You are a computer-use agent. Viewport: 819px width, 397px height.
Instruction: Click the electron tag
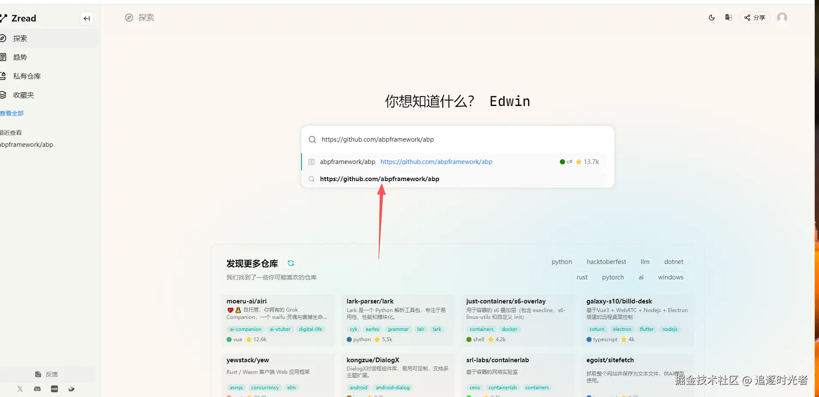[x=622, y=329]
